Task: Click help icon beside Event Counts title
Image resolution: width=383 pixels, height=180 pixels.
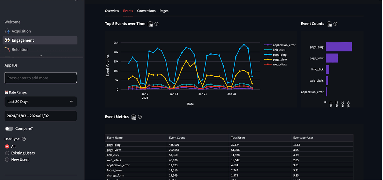Action: (335, 24)
